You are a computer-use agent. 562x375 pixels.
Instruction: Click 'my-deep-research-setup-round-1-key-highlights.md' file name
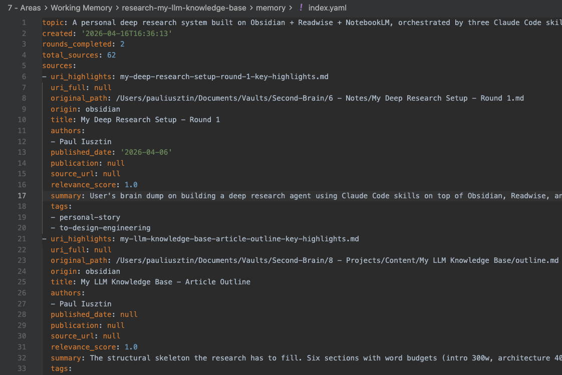point(224,77)
